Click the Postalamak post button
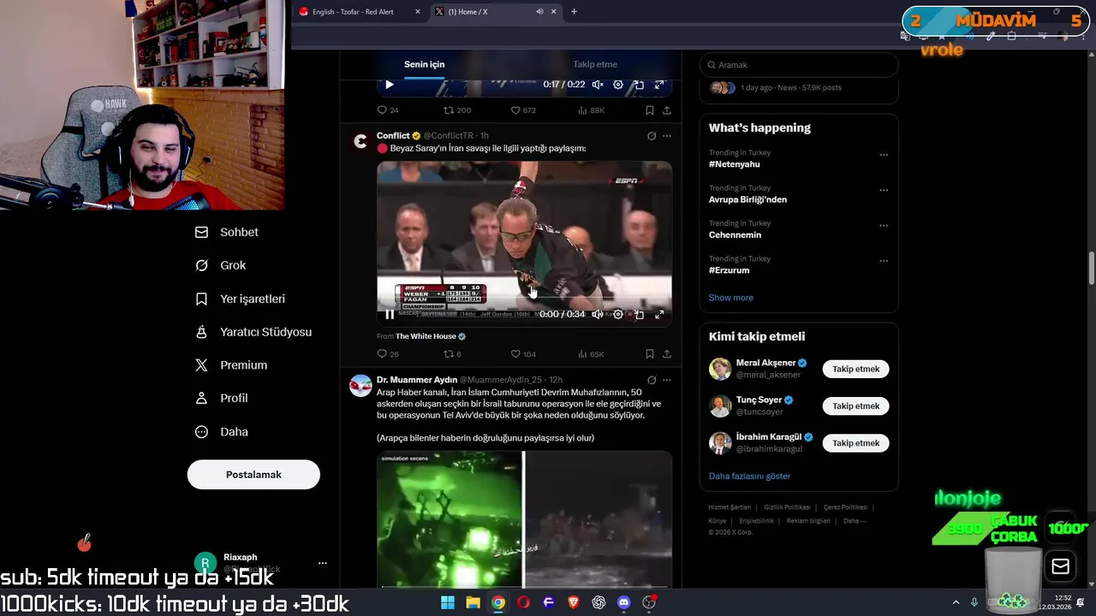1096x616 pixels. pyautogui.click(x=253, y=475)
